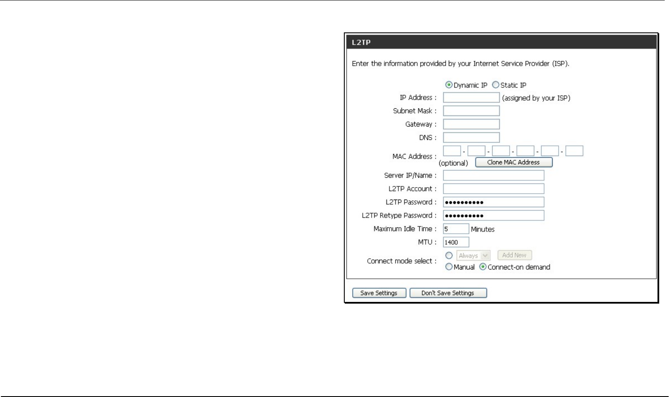Click the Don't Save Settings button
This screenshot has height=397, width=669.
coord(448,293)
